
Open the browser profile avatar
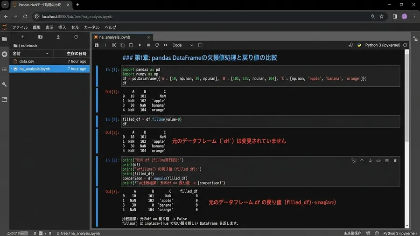(x=405, y=17)
